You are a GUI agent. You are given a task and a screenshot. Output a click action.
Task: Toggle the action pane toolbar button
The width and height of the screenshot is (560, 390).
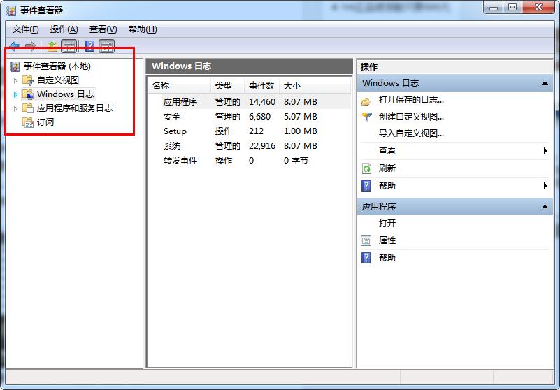(x=106, y=46)
